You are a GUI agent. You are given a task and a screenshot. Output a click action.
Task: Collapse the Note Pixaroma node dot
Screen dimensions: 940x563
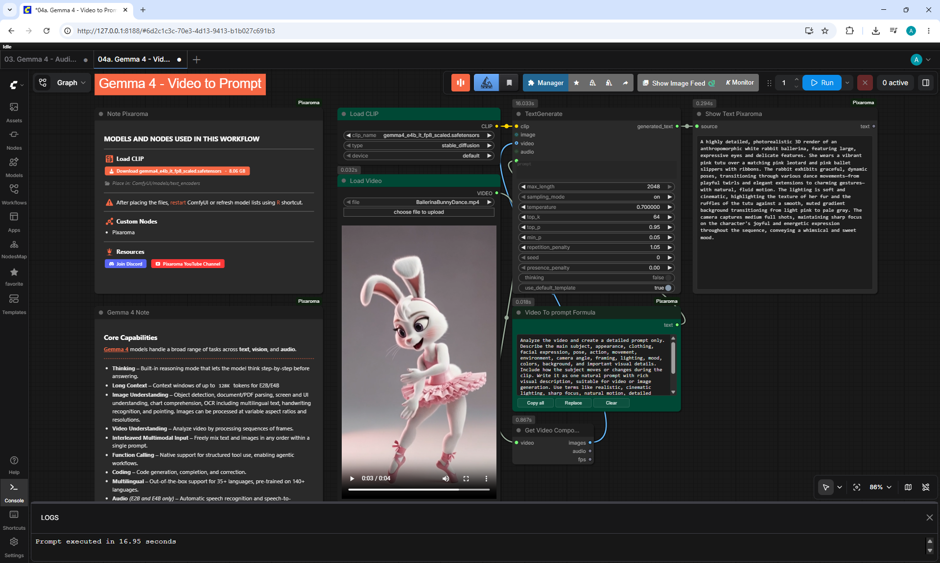[101, 114]
